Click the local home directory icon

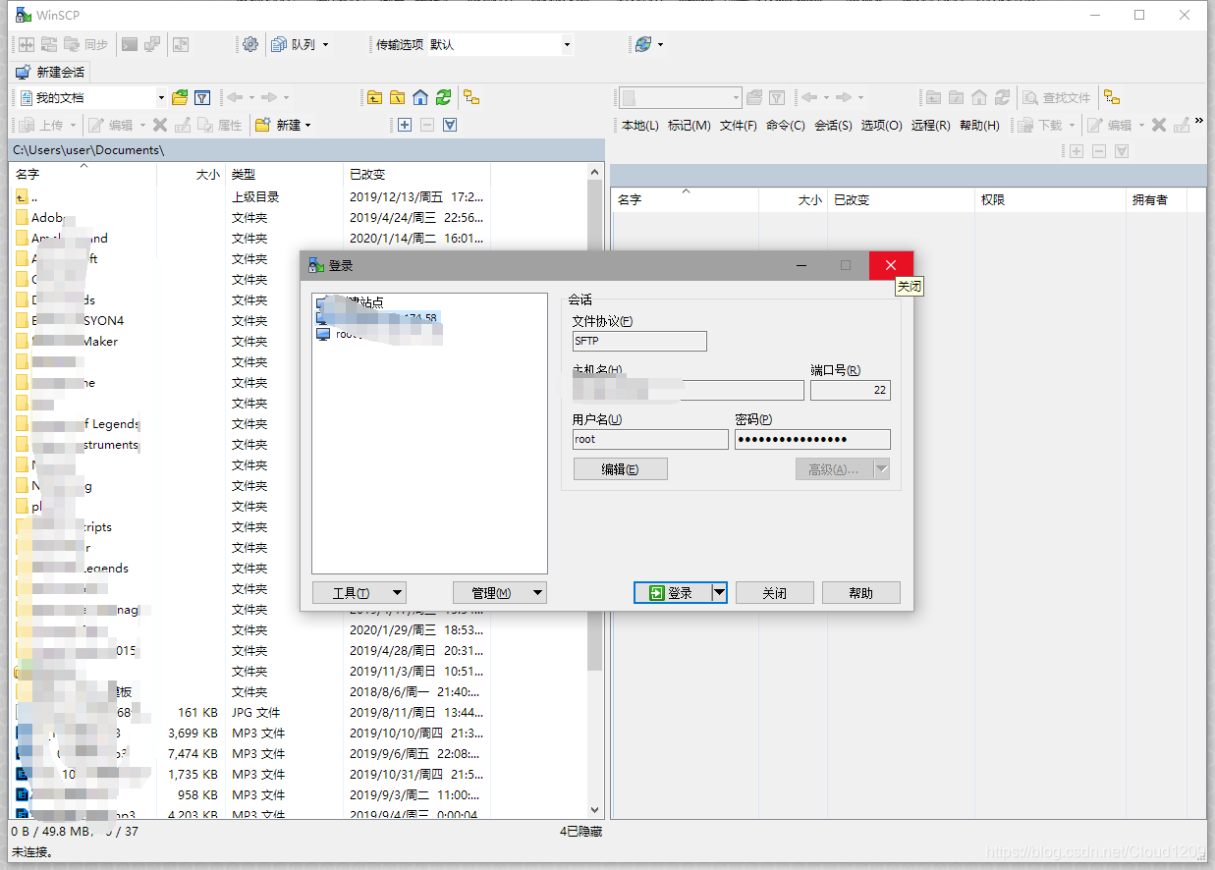[420, 97]
